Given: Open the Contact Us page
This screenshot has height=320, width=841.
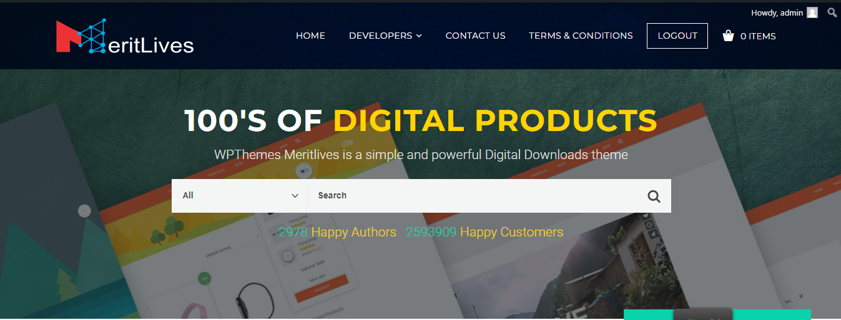Looking at the screenshot, I should (475, 36).
